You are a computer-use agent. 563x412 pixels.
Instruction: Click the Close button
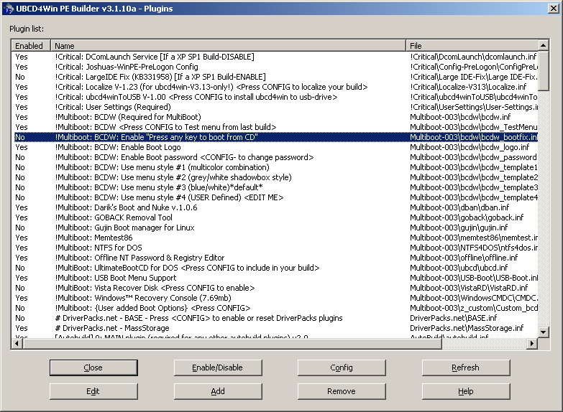tap(93, 367)
